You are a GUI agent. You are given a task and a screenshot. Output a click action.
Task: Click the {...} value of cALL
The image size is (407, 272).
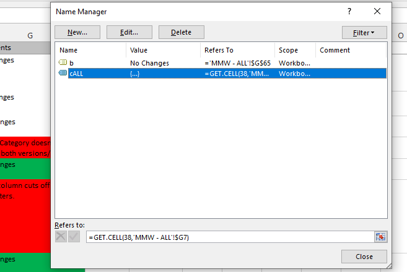[x=134, y=74]
